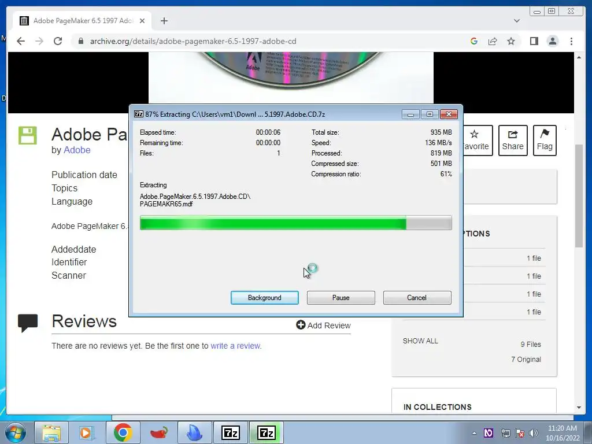Click the site lock icon in address bar
592x444 pixels.
(81, 41)
